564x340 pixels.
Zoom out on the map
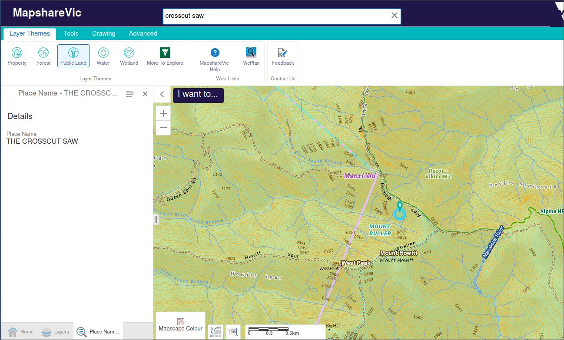163,128
